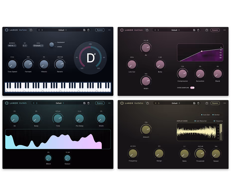The image size is (231, 196).
Task: Open the three-dot menu in VoxTune
Action: 109,30
